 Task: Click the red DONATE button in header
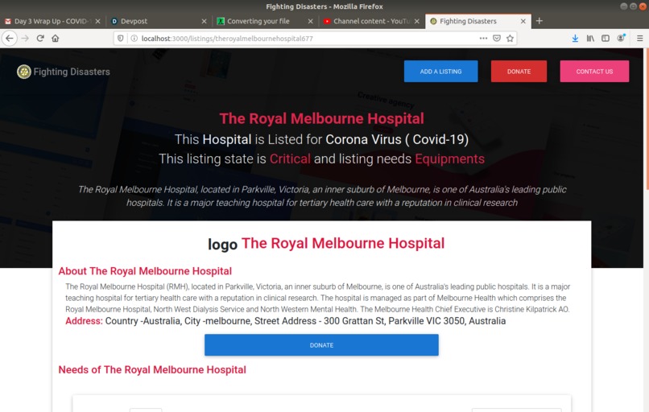519,71
